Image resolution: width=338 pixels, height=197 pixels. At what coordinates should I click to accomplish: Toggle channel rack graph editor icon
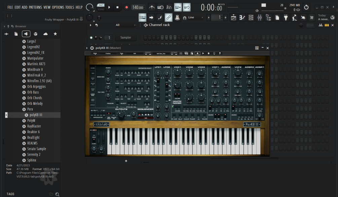click(321, 25)
